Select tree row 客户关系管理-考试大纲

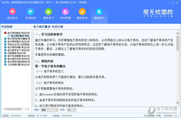(19, 56)
